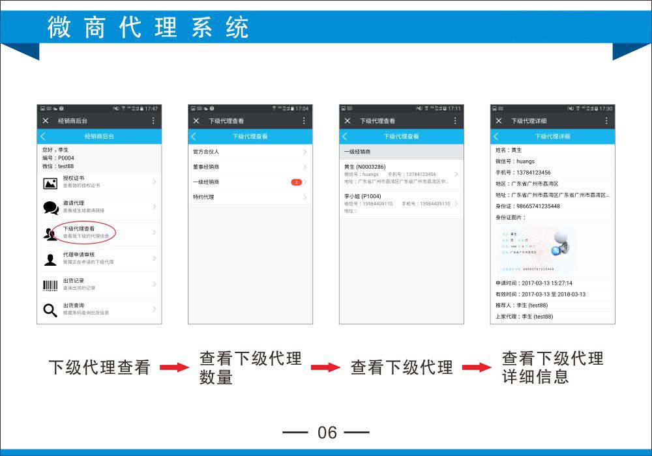652x456 pixels.
Task: Open chevron on 黄生 (N0003286) entry
Action: pyautogui.click(x=456, y=174)
